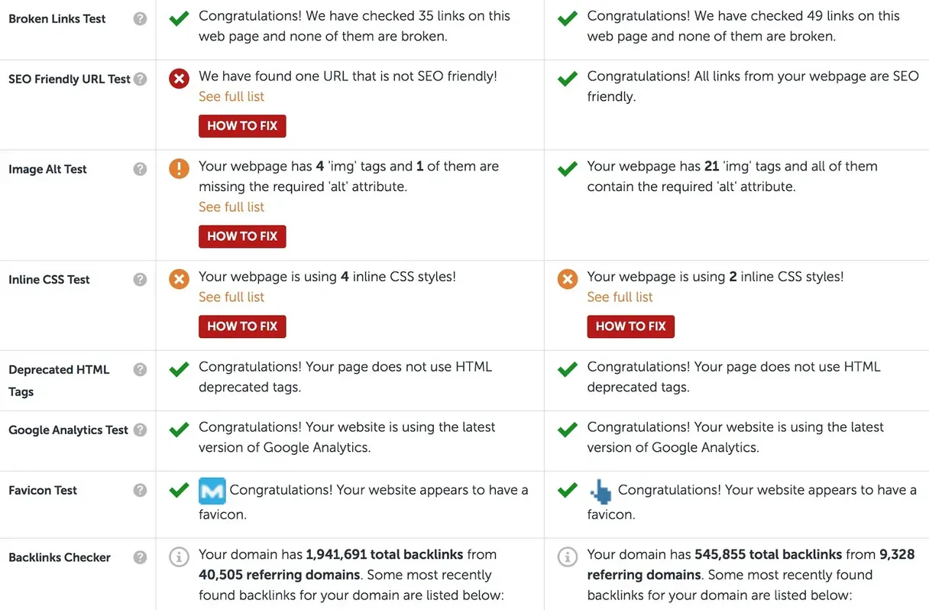This screenshot has height=610, width=929.
Task: Click help icon beside Broken Links Test
Action: 140,18
